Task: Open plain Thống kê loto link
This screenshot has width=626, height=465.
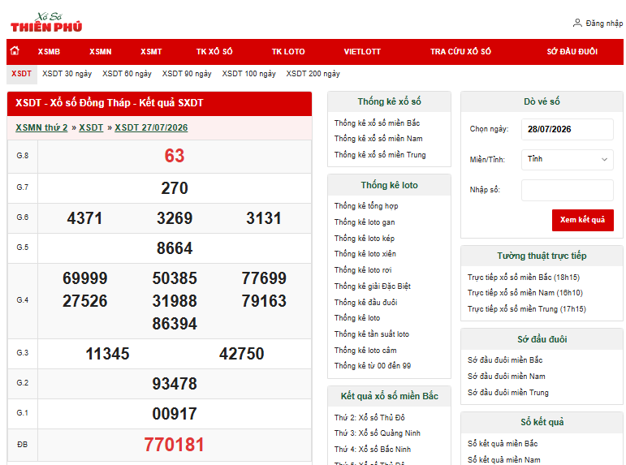Action: (357, 318)
